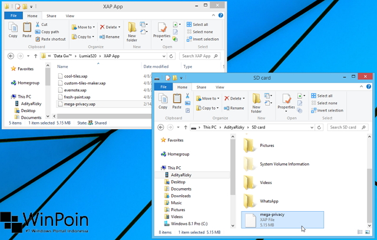Refresh the XAP App address bar

click(171, 56)
